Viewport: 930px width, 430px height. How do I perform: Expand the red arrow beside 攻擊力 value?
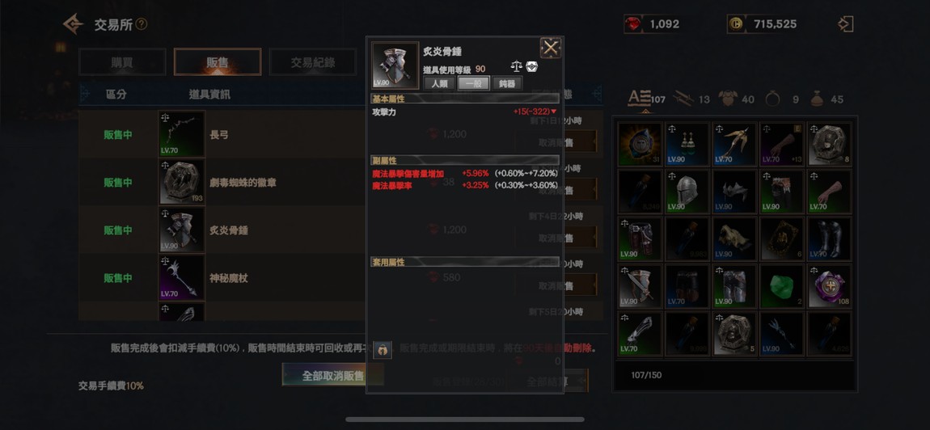(554, 112)
